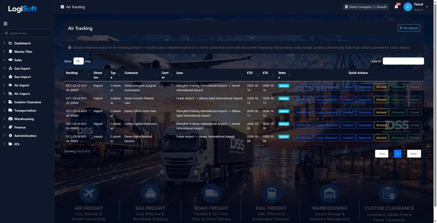Expand the Transportation chevron
Image resolution: width=437 pixels, height=223 pixels.
(x=4, y=110)
